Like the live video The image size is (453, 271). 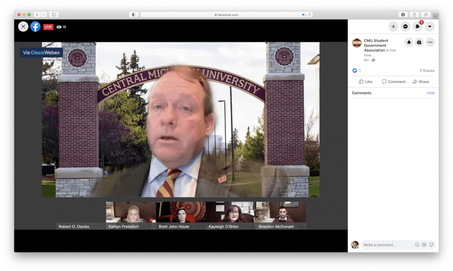366,82
